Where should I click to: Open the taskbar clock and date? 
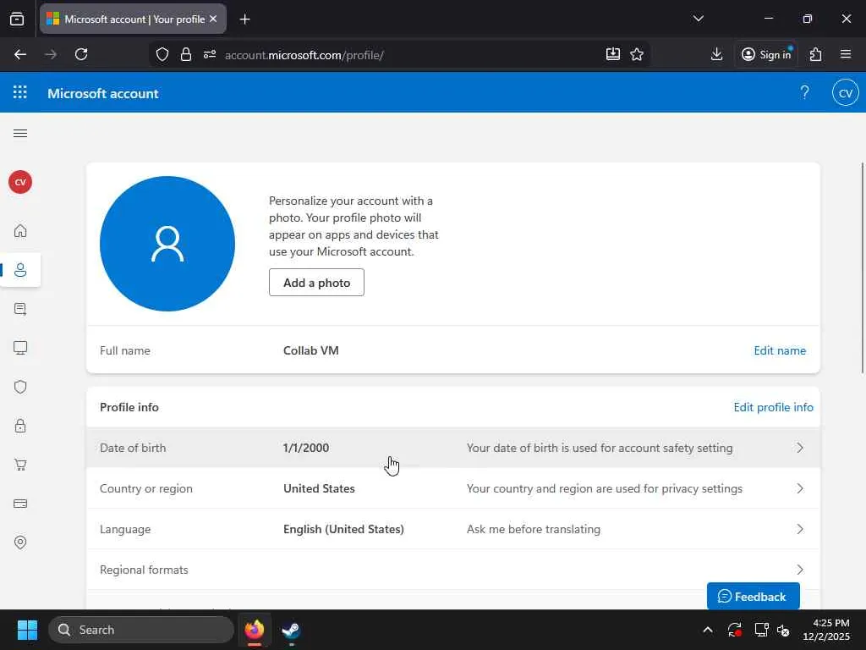[827, 630]
